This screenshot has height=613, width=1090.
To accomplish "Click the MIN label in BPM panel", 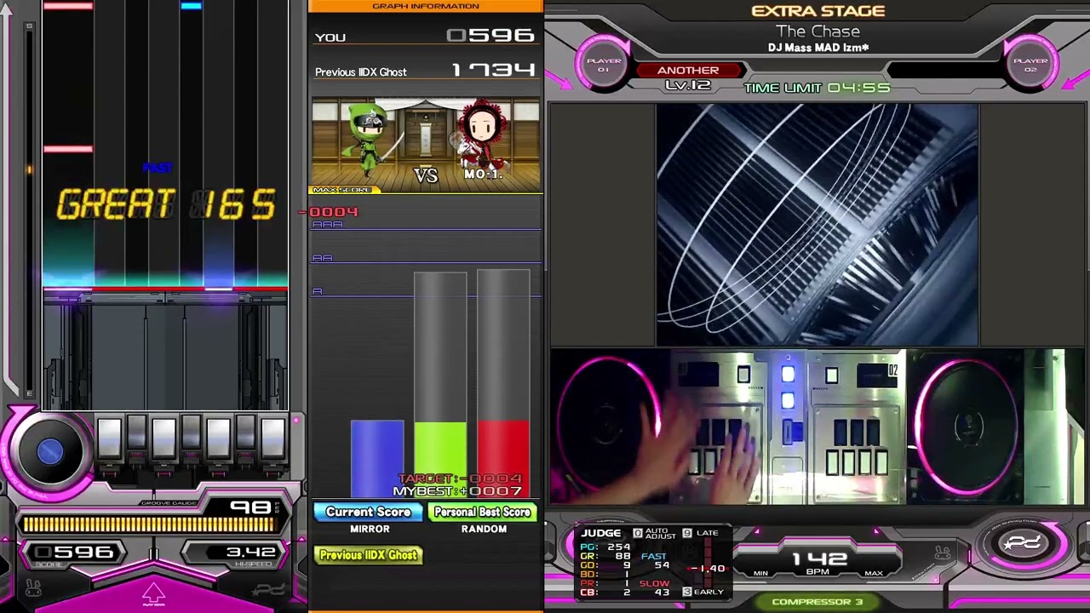I will (760, 573).
